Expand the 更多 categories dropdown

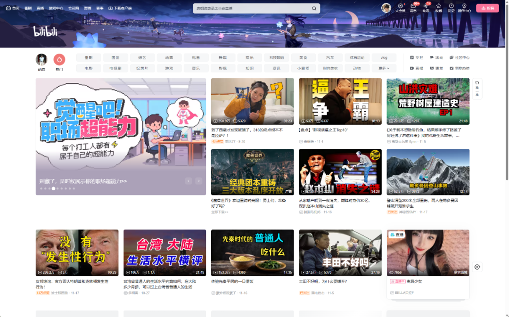pos(384,68)
